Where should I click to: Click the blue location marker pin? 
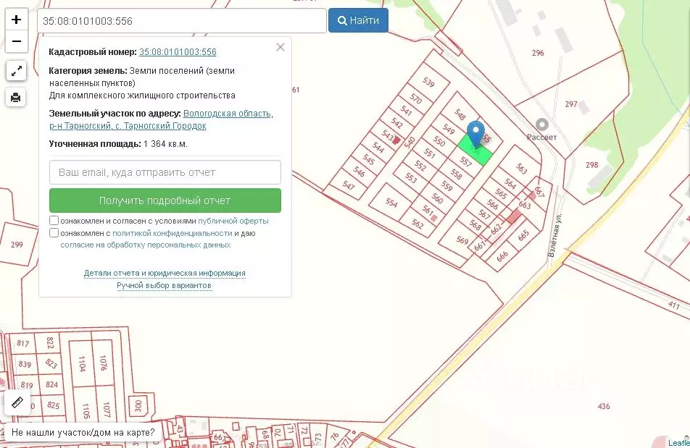pos(475,134)
